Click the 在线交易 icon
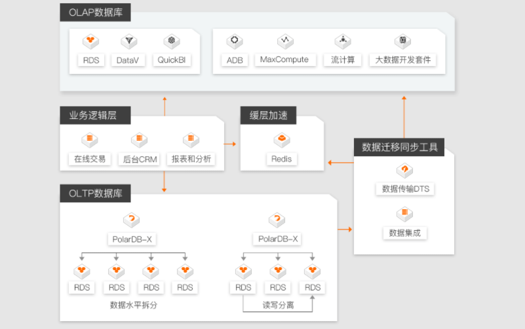 (x=90, y=139)
